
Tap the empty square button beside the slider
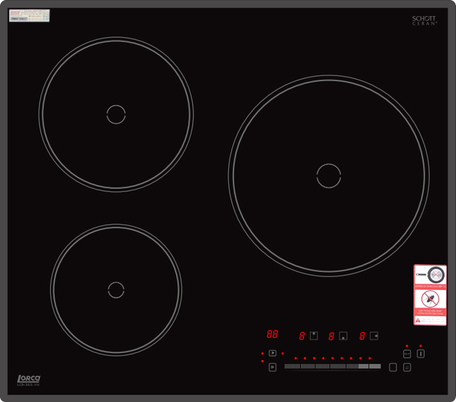(393, 367)
